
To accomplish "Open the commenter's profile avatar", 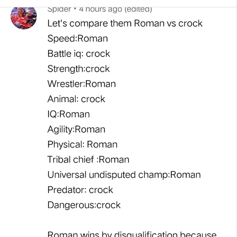I will (x=24, y=18).
